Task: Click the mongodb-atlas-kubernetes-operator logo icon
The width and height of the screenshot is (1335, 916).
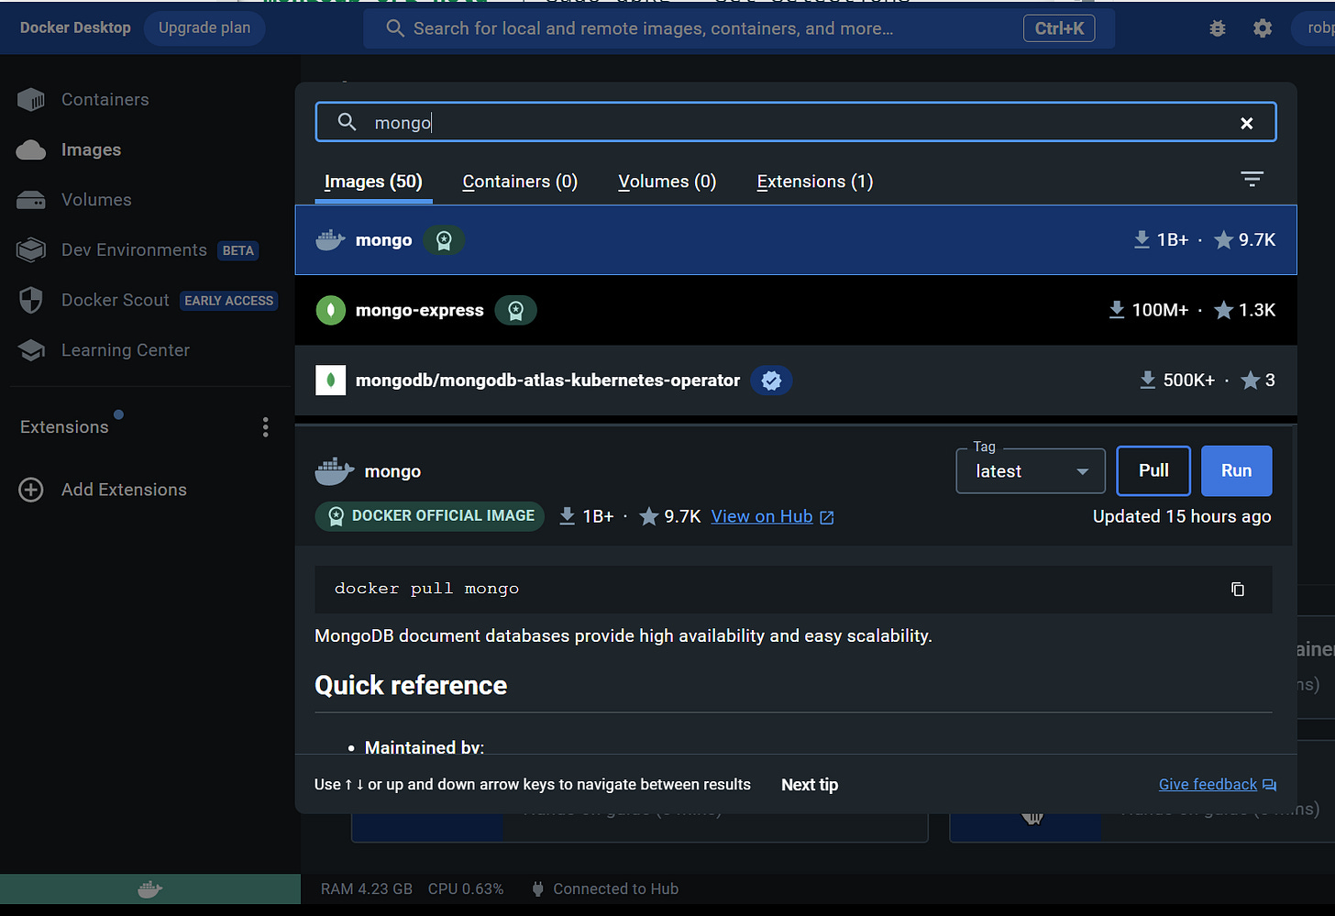Action: pos(331,381)
